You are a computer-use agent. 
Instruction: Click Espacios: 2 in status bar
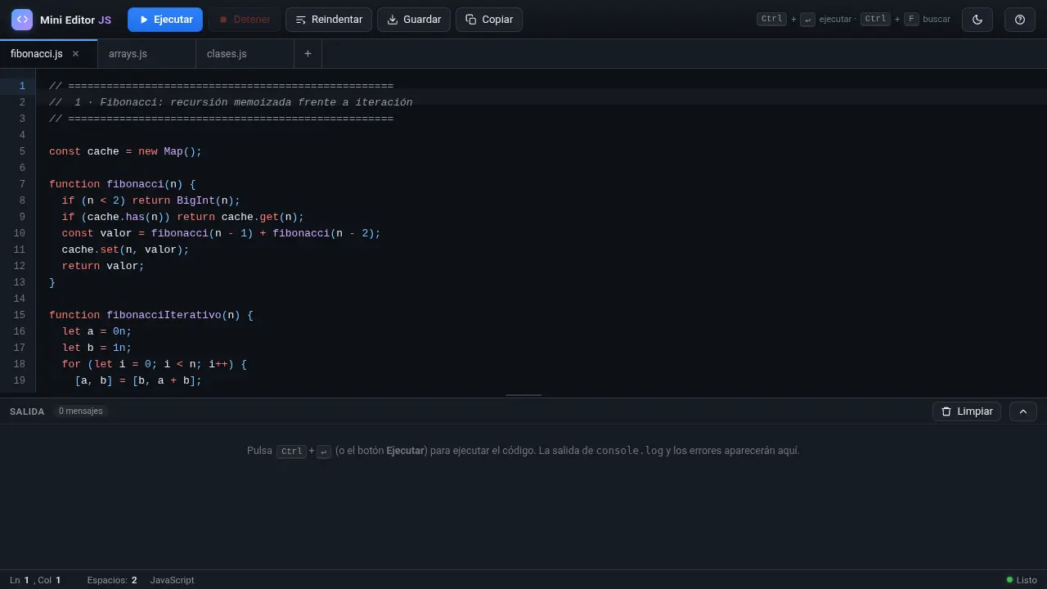112,580
